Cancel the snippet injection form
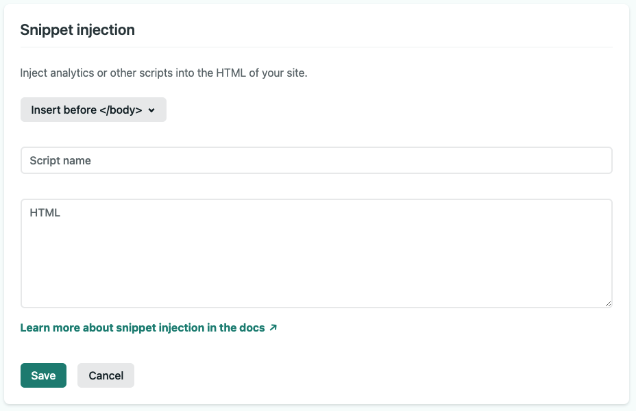Viewport: 636px width, 411px height. coord(106,375)
